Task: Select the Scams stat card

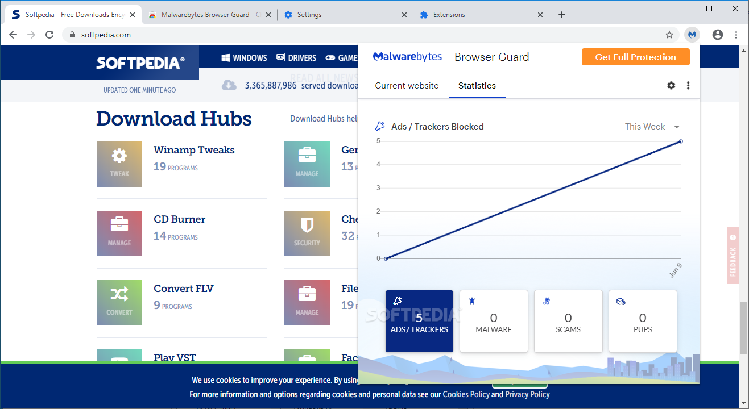Action: tap(568, 321)
